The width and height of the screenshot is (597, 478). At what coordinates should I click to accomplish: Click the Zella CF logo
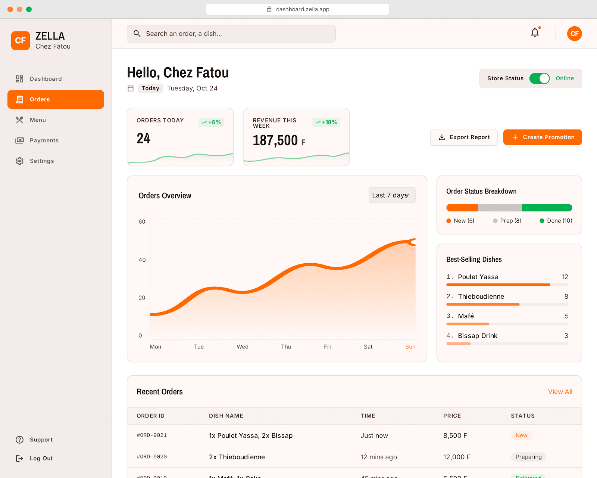pos(21,40)
